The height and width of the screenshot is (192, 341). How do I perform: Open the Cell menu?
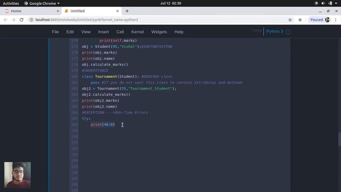[120, 32]
